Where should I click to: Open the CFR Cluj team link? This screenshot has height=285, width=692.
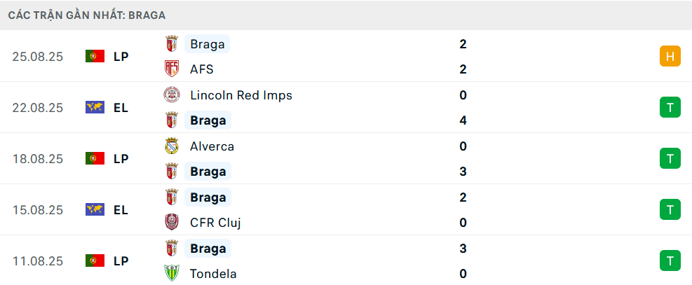click(x=215, y=223)
